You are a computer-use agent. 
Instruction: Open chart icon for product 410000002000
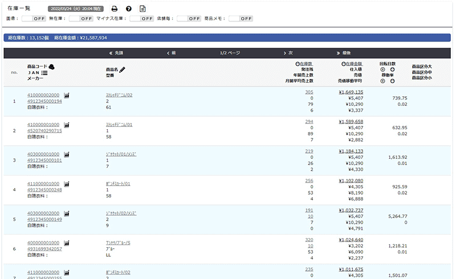[x=67, y=95]
